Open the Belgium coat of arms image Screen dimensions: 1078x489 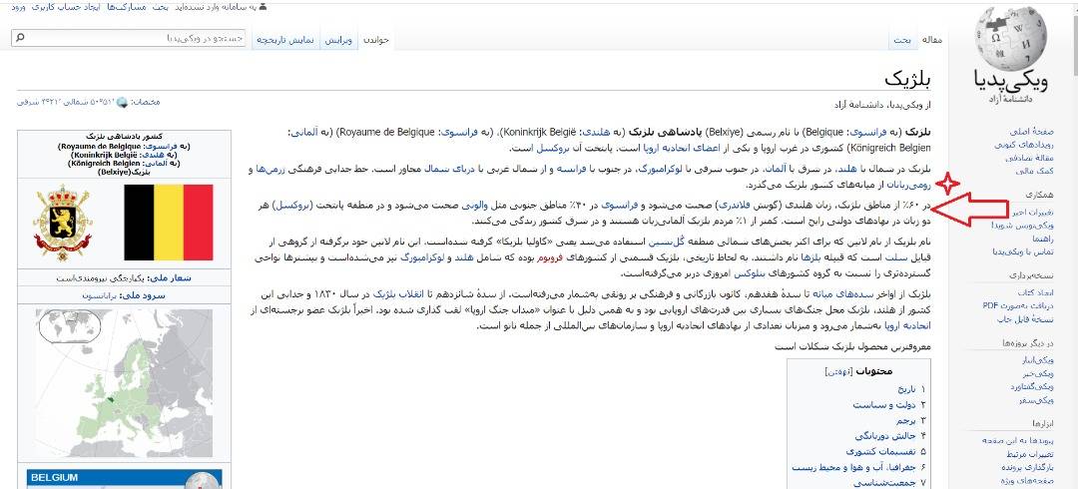click(x=63, y=223)
